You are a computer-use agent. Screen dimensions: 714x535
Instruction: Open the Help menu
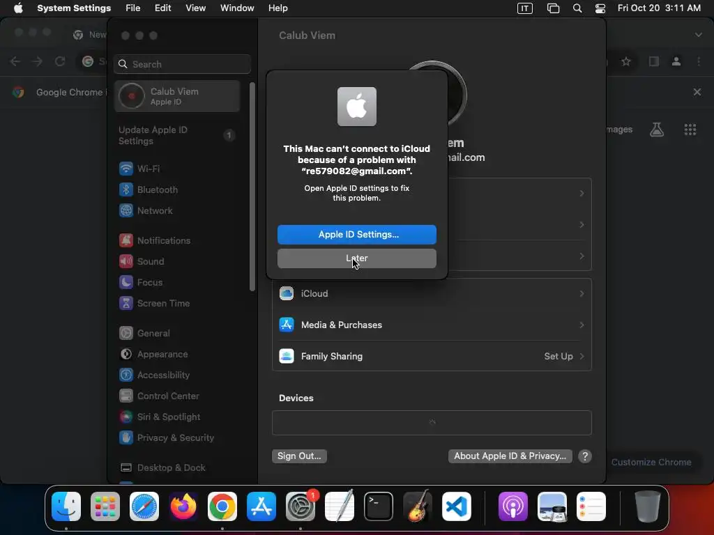coord(278,8)
